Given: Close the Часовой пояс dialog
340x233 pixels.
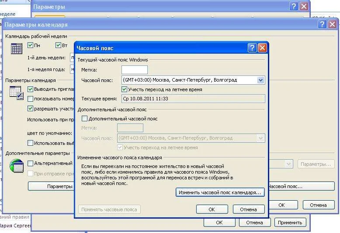Looking at the screenshot, I should (262, 48).
